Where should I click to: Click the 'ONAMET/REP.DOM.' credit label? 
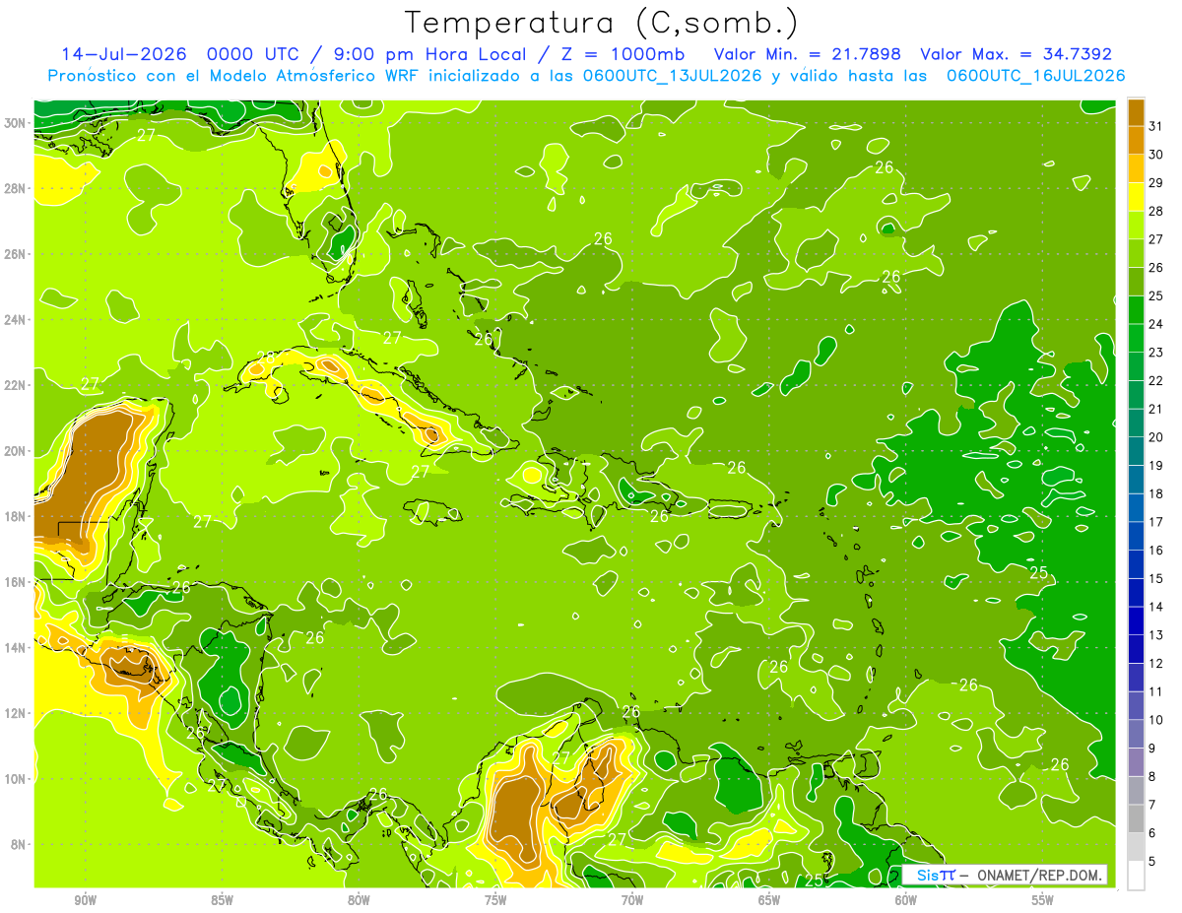[1039, 875]
